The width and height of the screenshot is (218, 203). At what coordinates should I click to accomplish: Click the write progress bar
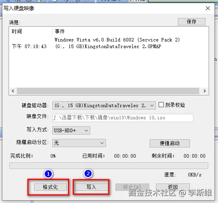(x=109, y=165)
